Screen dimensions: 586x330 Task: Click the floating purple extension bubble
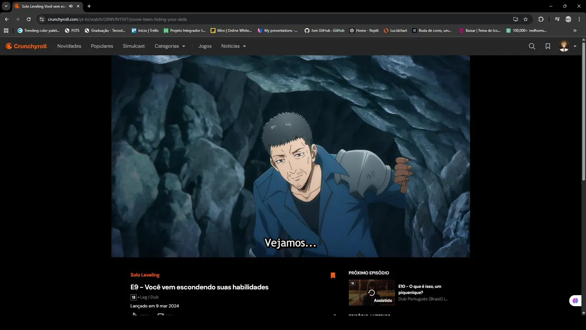click(x=575, y=301)
